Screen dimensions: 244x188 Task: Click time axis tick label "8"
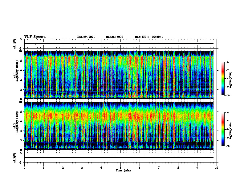click(178, 168)
